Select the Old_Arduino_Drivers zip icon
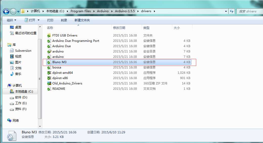The height and width of the screenshot is (143, 263). click(49, 83)
